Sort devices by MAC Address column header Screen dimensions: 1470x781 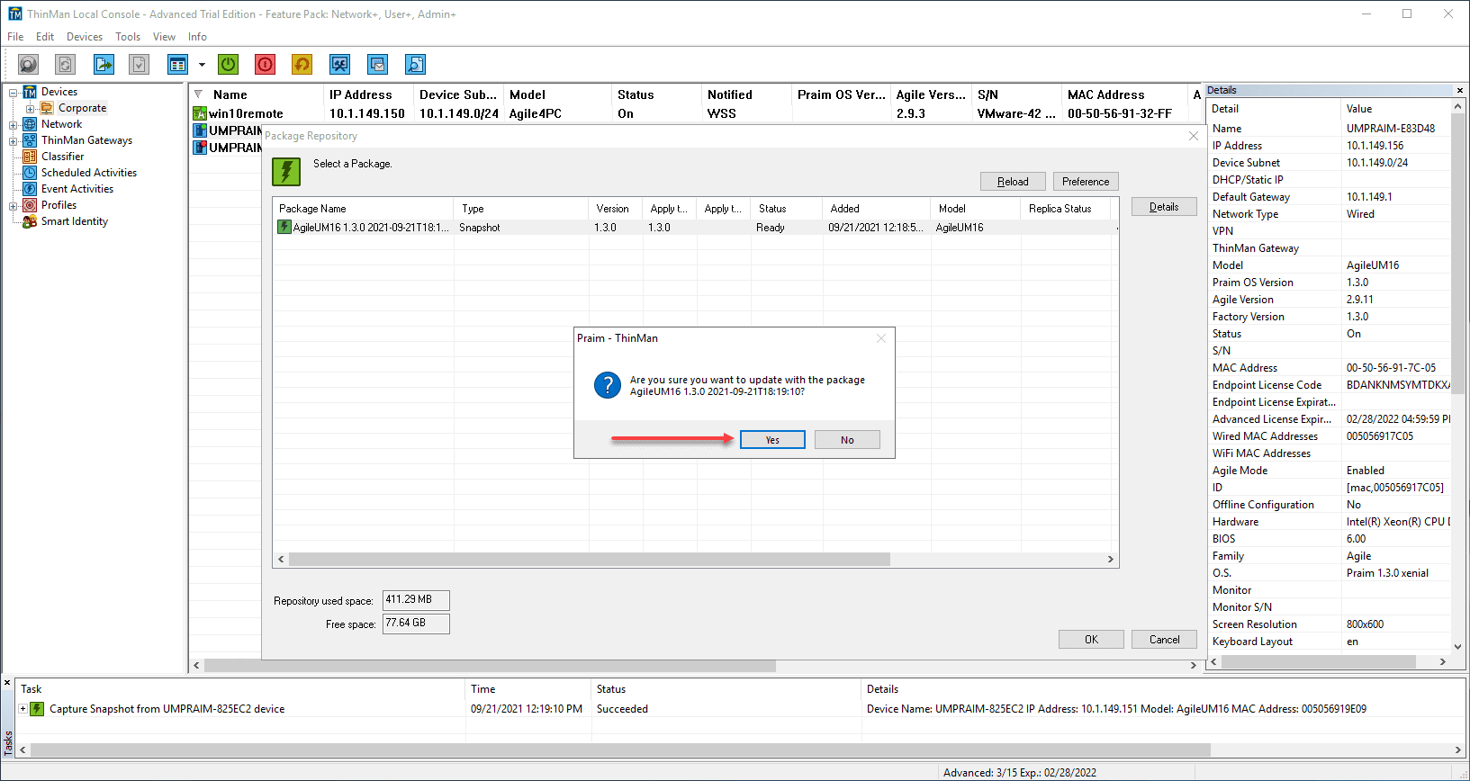tap(1124, 94)
